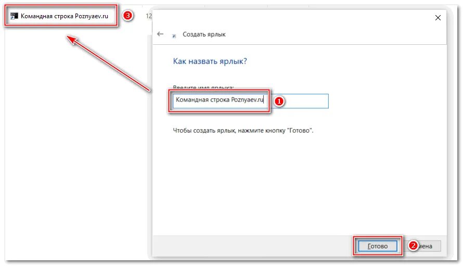Click the shortcut name input field
This screenshot has height=266, width=463.
250,101
